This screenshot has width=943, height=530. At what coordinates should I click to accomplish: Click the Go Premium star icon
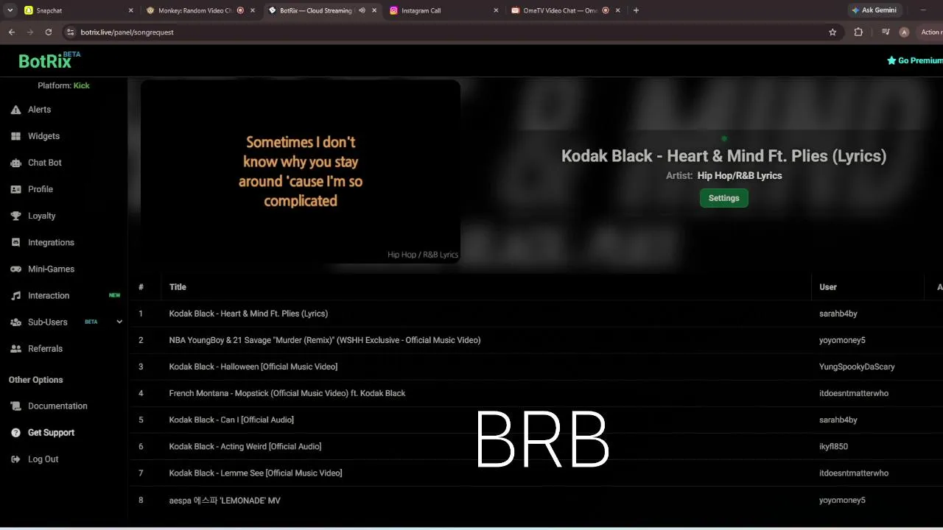tap(891, 60)
